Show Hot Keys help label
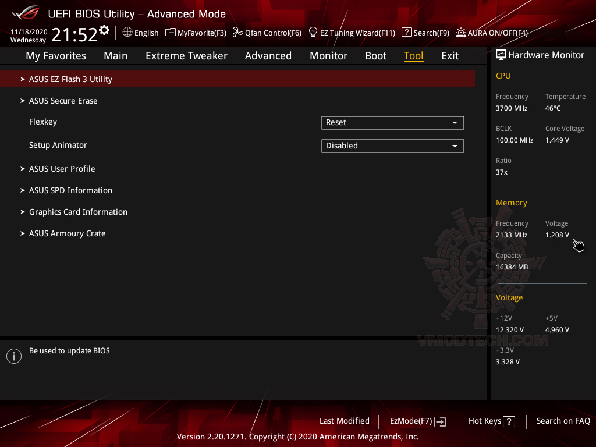The height and width of the screenshot is (447, 596). click(x=485, y=421)
